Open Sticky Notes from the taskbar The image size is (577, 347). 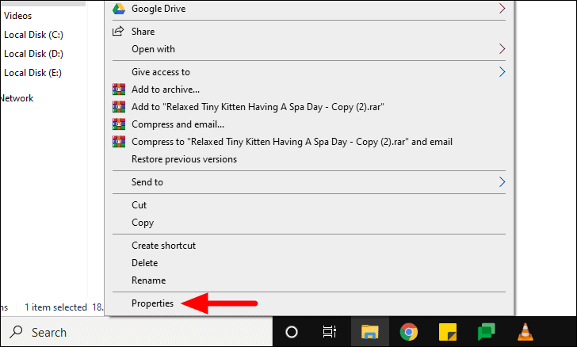click(x=448, y=332)
